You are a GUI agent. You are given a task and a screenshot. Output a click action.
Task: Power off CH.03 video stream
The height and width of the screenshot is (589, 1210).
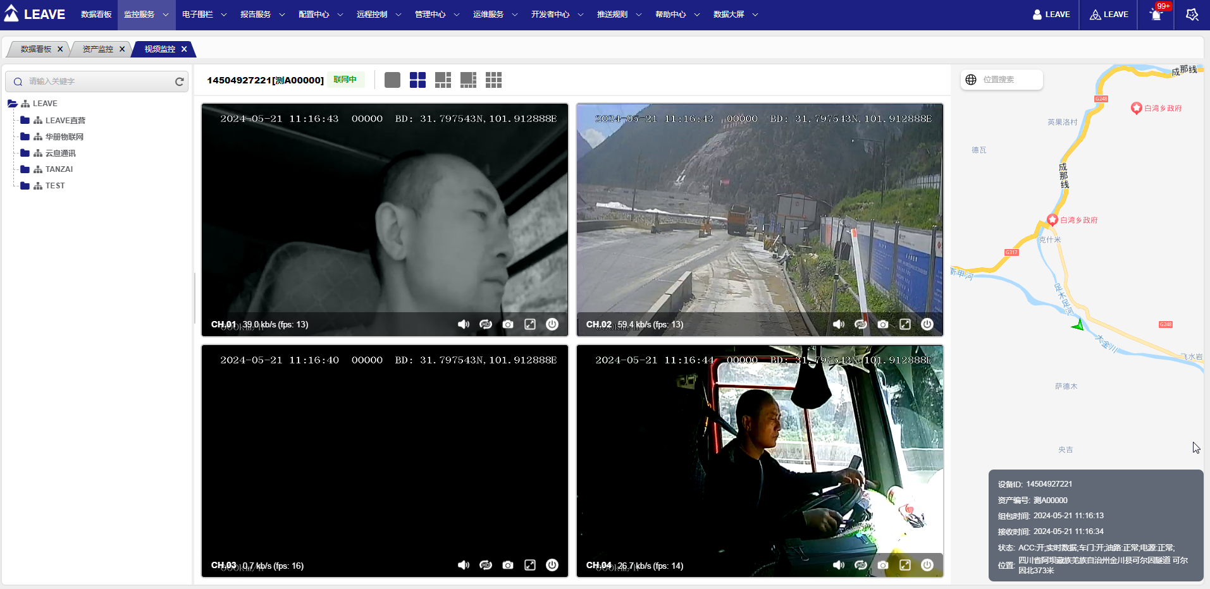[x=552, y=565]
